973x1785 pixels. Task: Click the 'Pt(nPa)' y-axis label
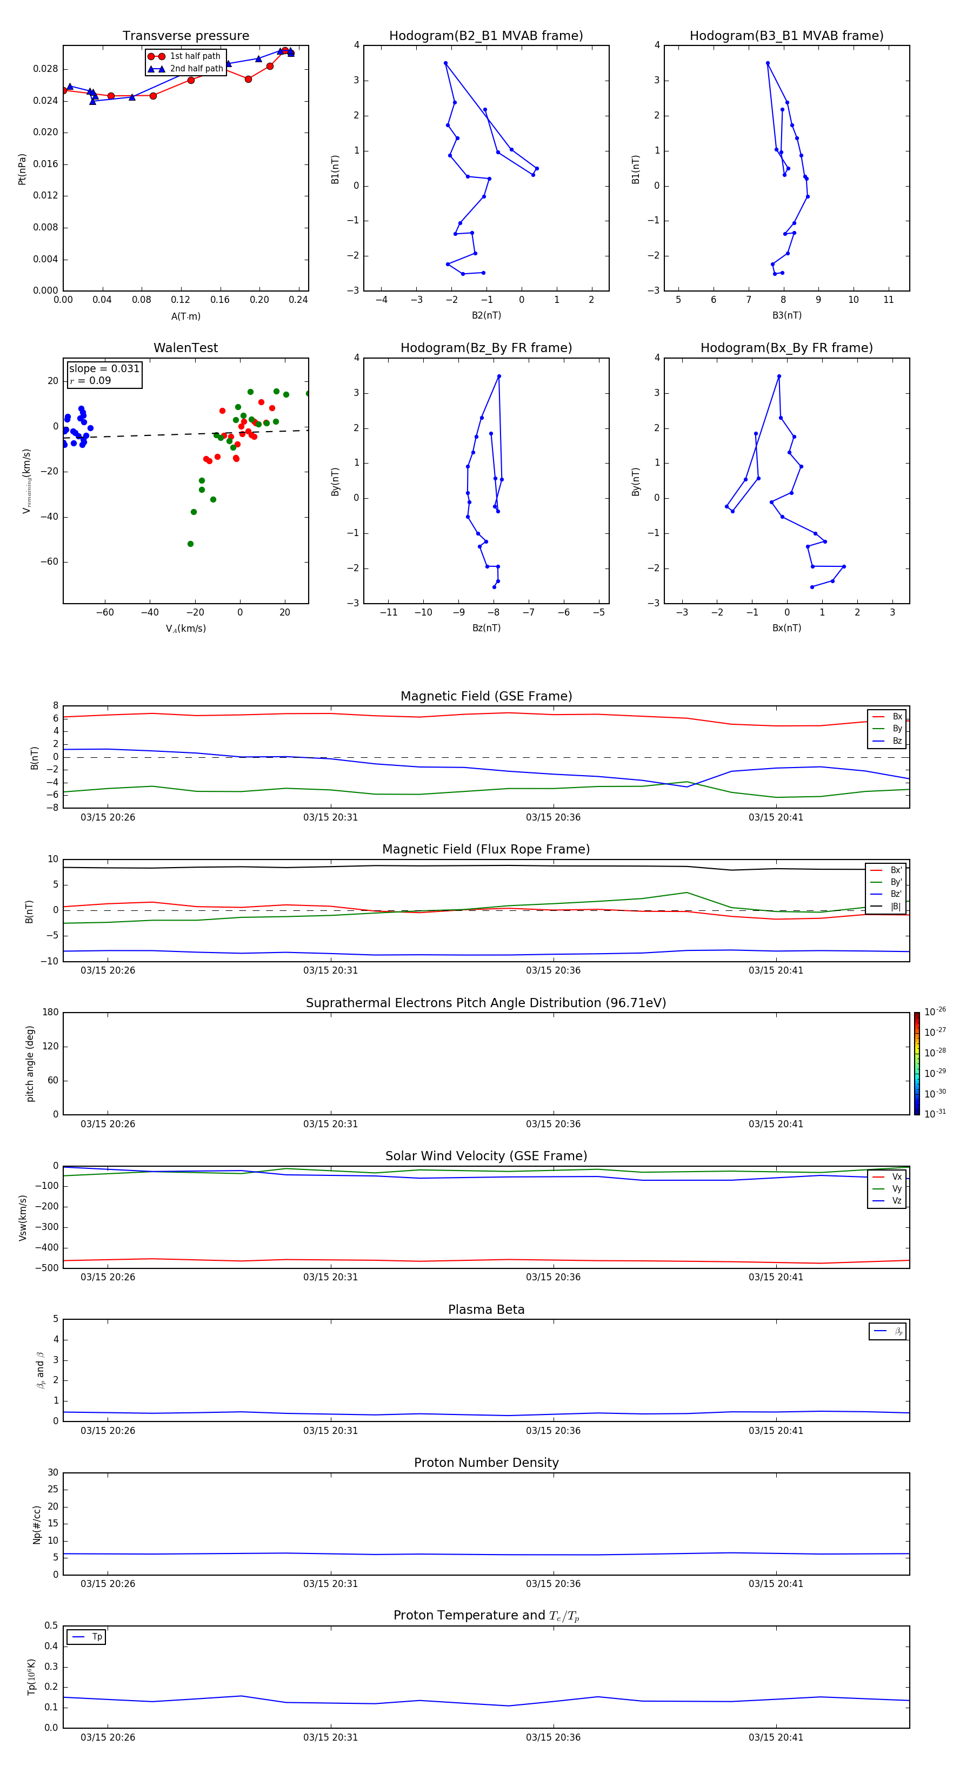pyautogui.click(x=22, y=169)
